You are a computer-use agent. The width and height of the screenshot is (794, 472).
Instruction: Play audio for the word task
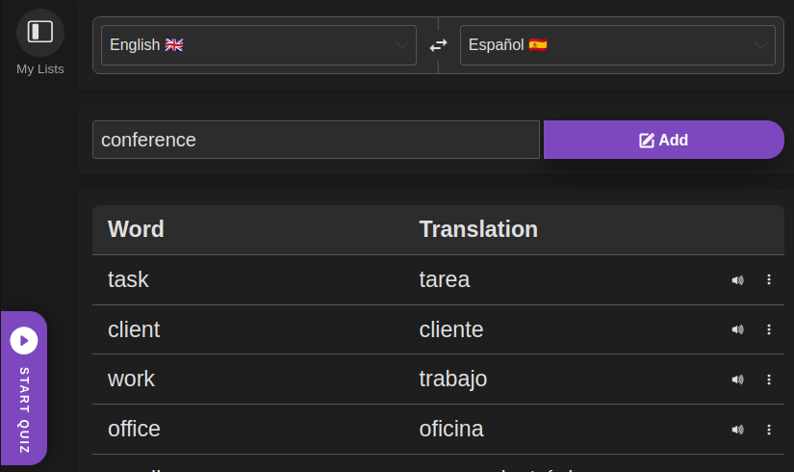click(x=737, y=280)
